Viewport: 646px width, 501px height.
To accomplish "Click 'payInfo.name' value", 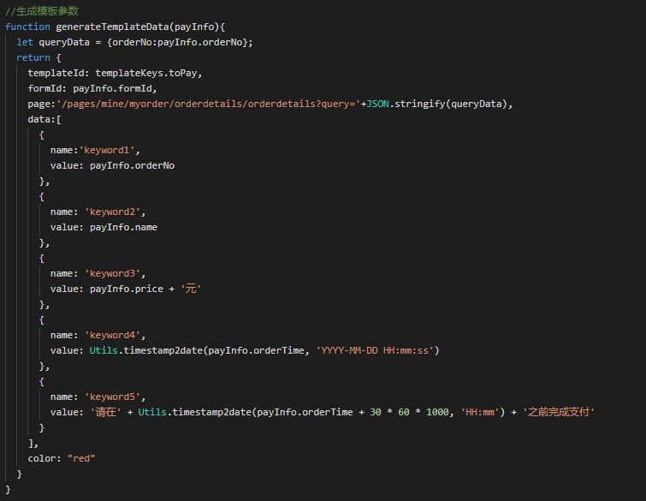I will (123, 227).
